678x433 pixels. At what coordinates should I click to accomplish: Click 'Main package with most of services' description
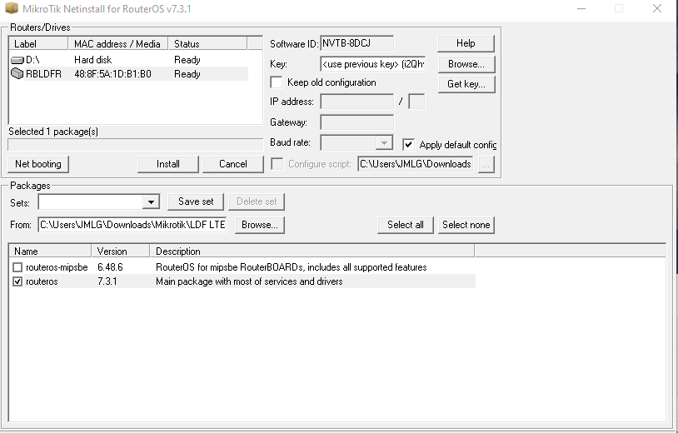point(250,281)
